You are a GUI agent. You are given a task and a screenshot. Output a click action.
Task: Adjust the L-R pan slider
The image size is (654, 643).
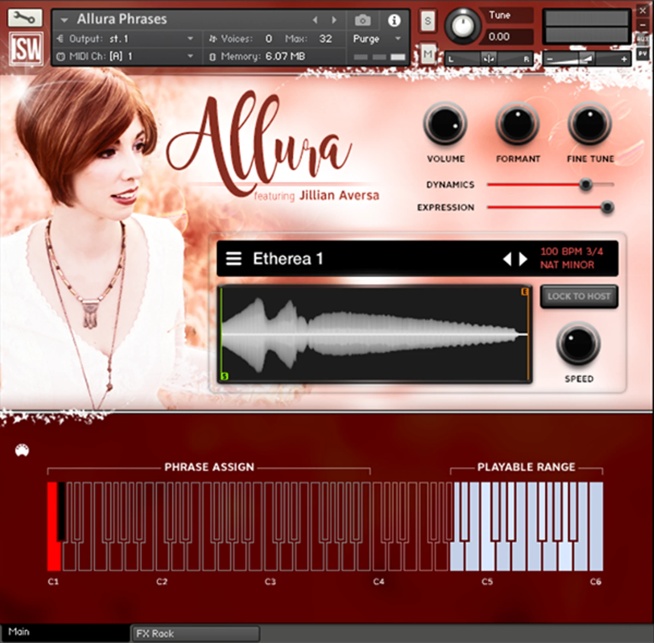pyautogui.click(x=489, y=58)
